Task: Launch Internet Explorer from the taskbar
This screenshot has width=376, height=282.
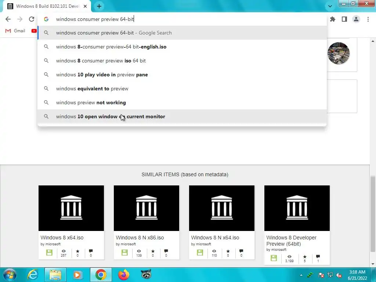Action: coord(33,275)
